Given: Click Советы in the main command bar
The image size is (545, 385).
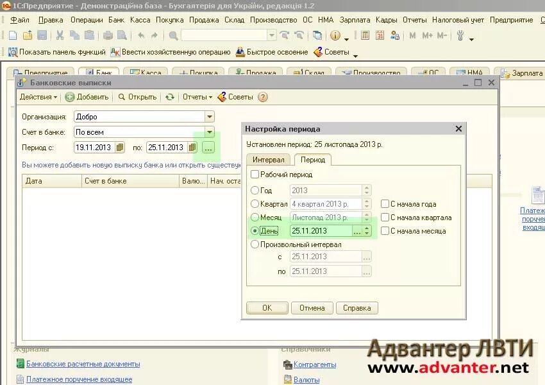Looking at the screenshot, I should (x=331, y=52).
